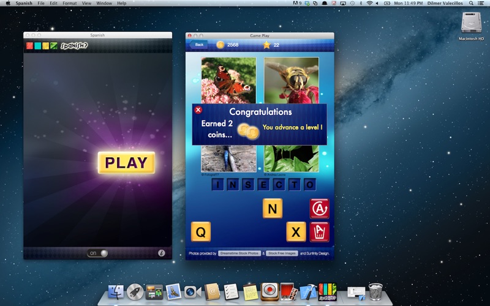Viewport: 490px width, 306px height.
Task: Open the Stock Free Images link
Action: click(282, 253)
